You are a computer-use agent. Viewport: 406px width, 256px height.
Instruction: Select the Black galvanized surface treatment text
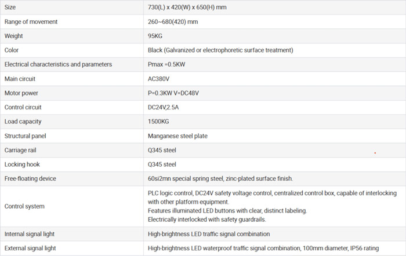coord(220,50)
